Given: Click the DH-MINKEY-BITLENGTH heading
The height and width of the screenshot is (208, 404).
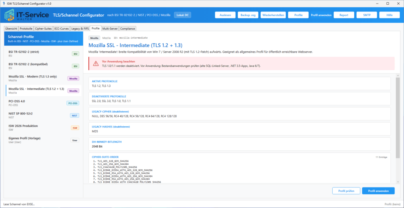Looking at the screenshot, I should click(107, 142).
